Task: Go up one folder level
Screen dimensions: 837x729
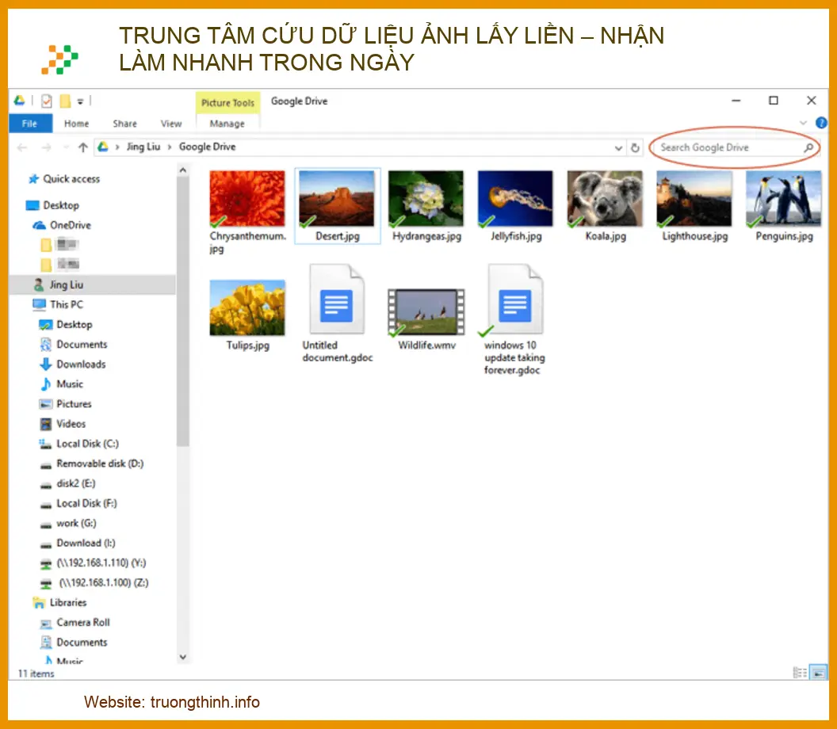Action: pos(82,147)
